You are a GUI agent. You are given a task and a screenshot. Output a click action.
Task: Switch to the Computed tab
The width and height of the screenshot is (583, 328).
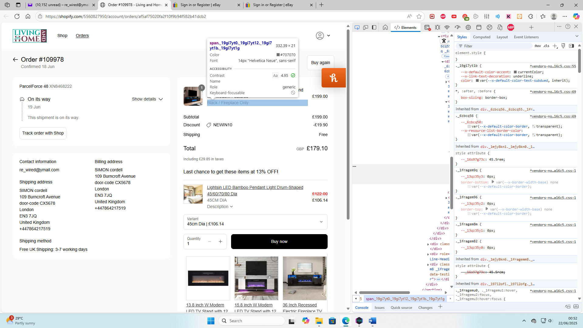point(481,37)
